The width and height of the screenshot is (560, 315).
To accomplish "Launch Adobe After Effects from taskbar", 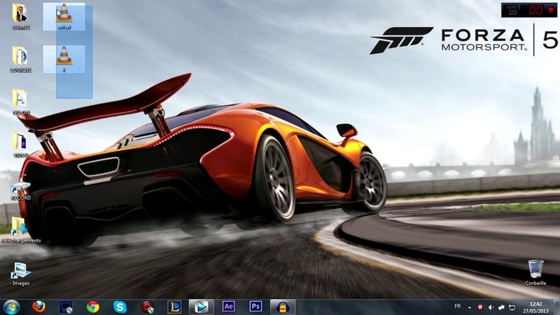I will click(229, 306).
